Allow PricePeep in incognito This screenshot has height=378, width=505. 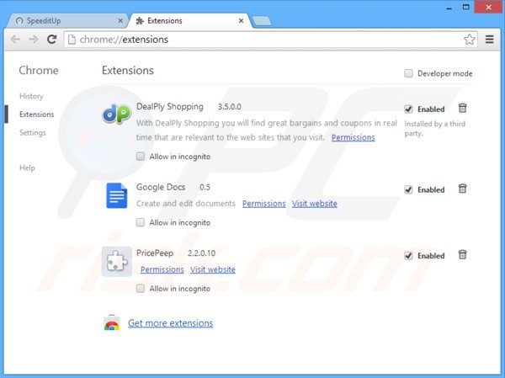tap(141, 288)
